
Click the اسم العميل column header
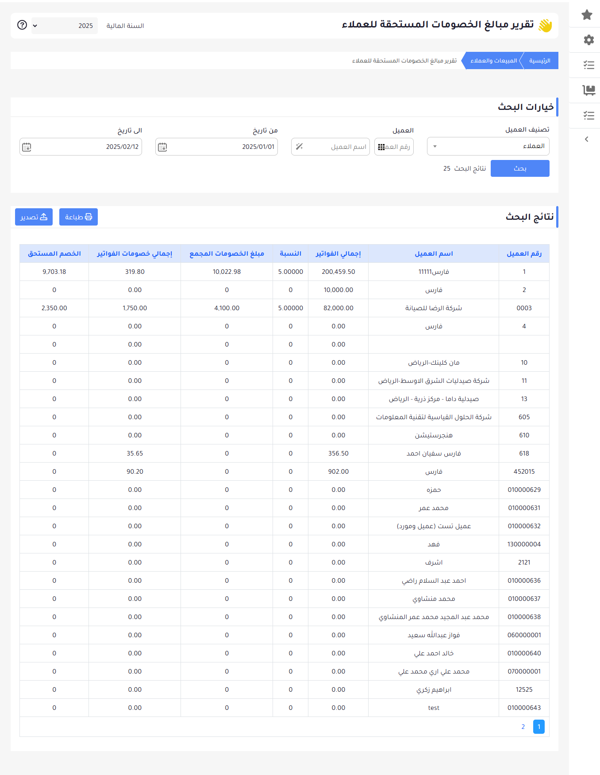[x=434, y=253]
